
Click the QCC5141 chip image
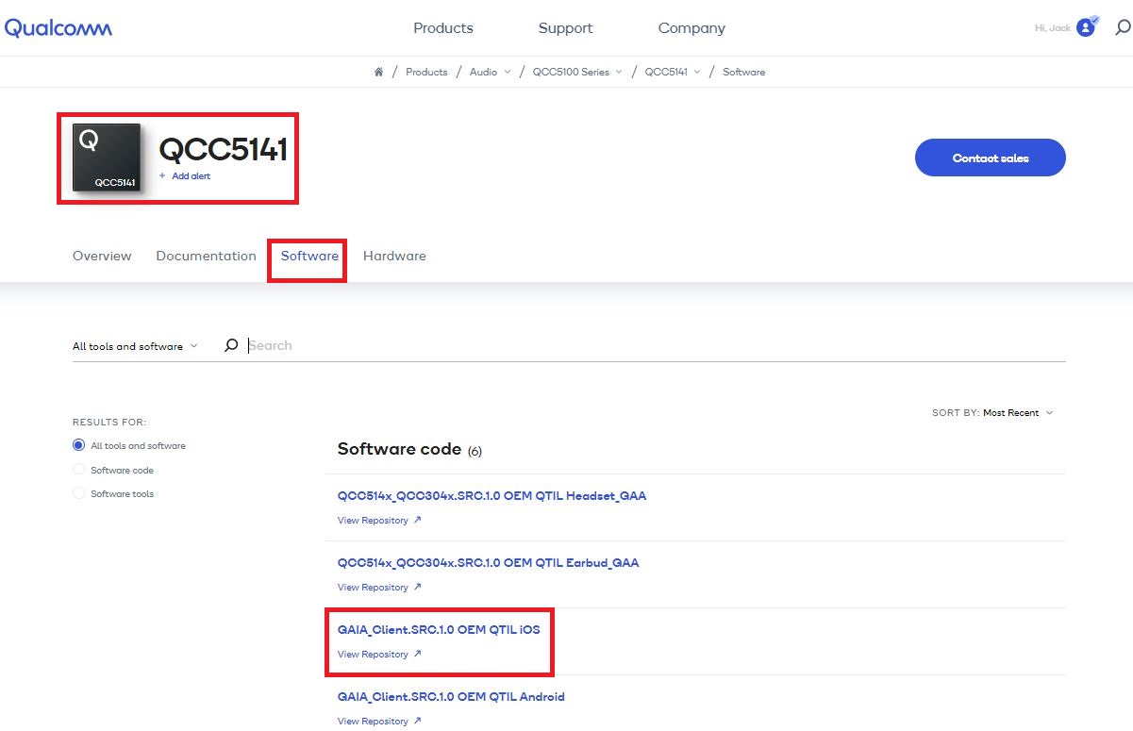(x=107, y=158)
